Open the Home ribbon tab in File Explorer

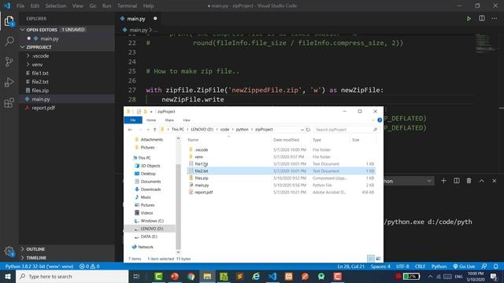coord(151,120)
